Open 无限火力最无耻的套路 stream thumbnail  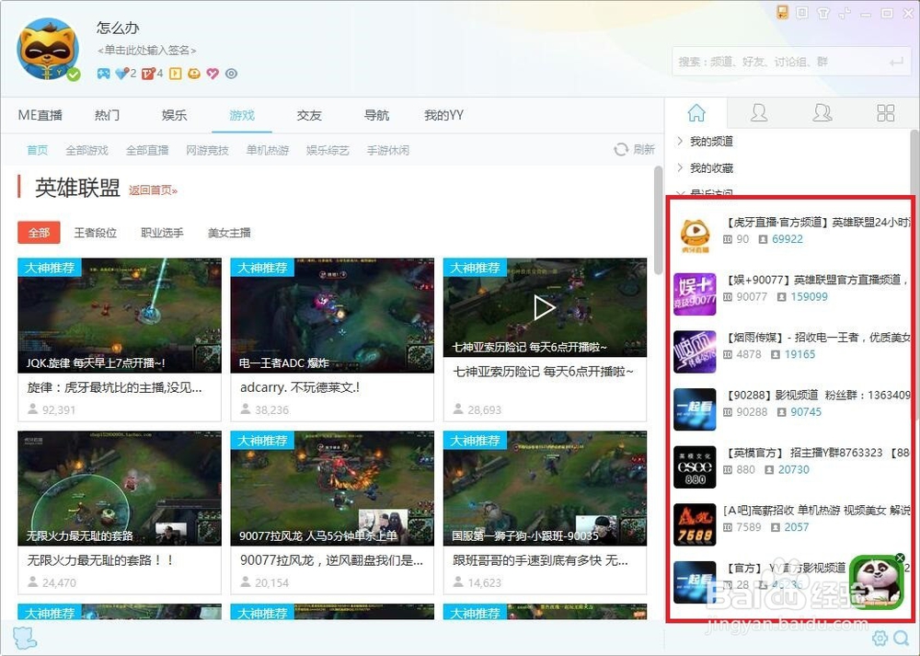pyautogui.click(x=120, y=489)
